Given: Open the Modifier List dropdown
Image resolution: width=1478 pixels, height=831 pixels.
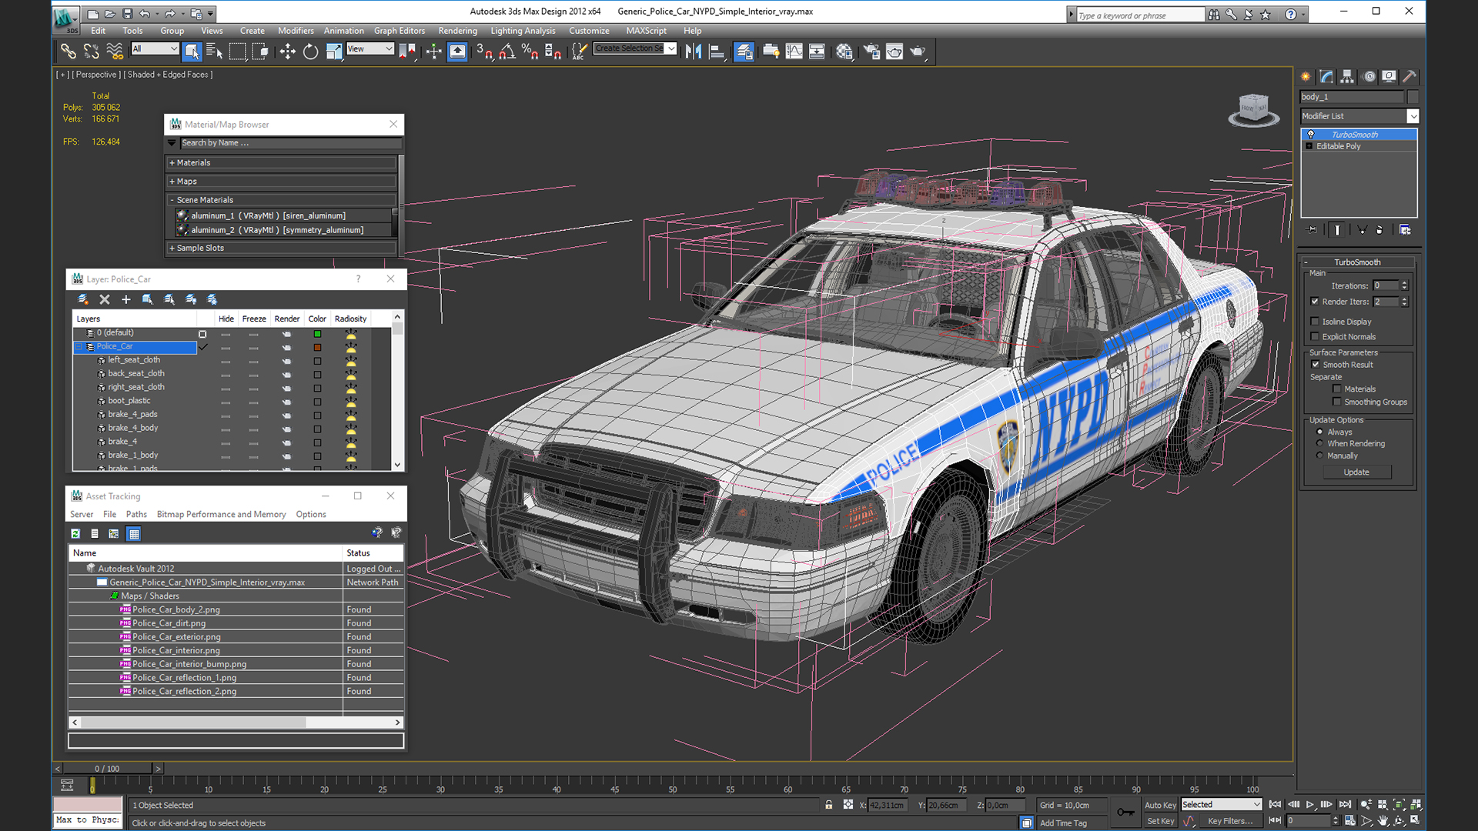Looking at the screenshot, I should pyautogui.click(x=1413, y=116).
